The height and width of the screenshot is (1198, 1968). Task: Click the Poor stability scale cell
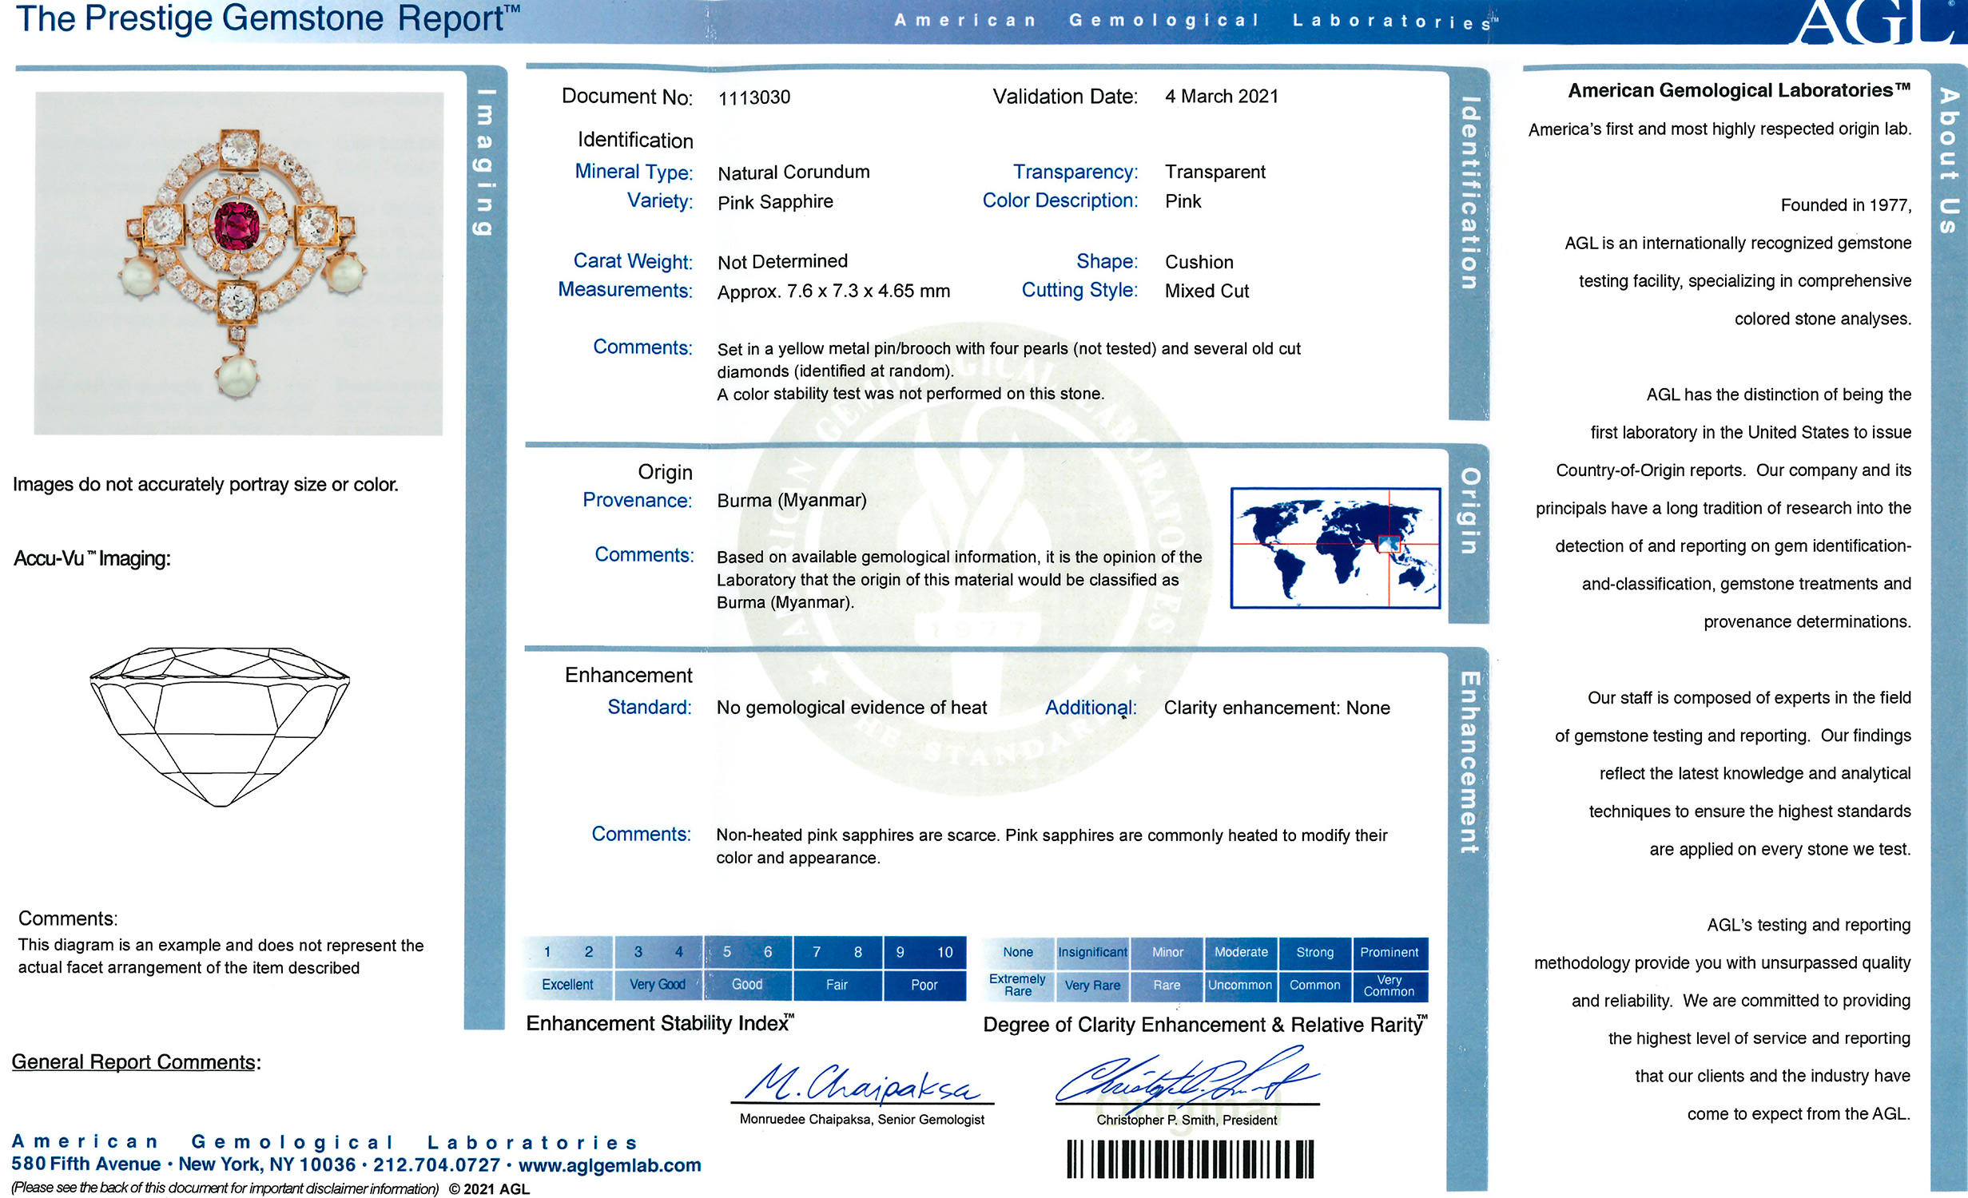click(924, 985)
